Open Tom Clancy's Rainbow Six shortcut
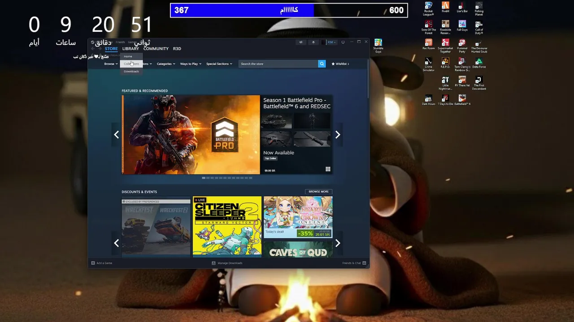Screen dimensions: 574x322 click(x=462, y=65)
